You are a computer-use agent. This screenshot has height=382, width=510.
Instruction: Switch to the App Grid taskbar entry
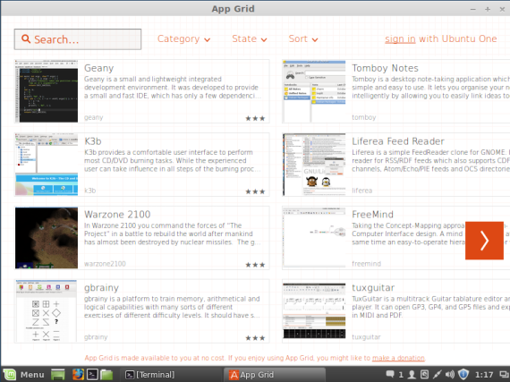pos(274,375)
